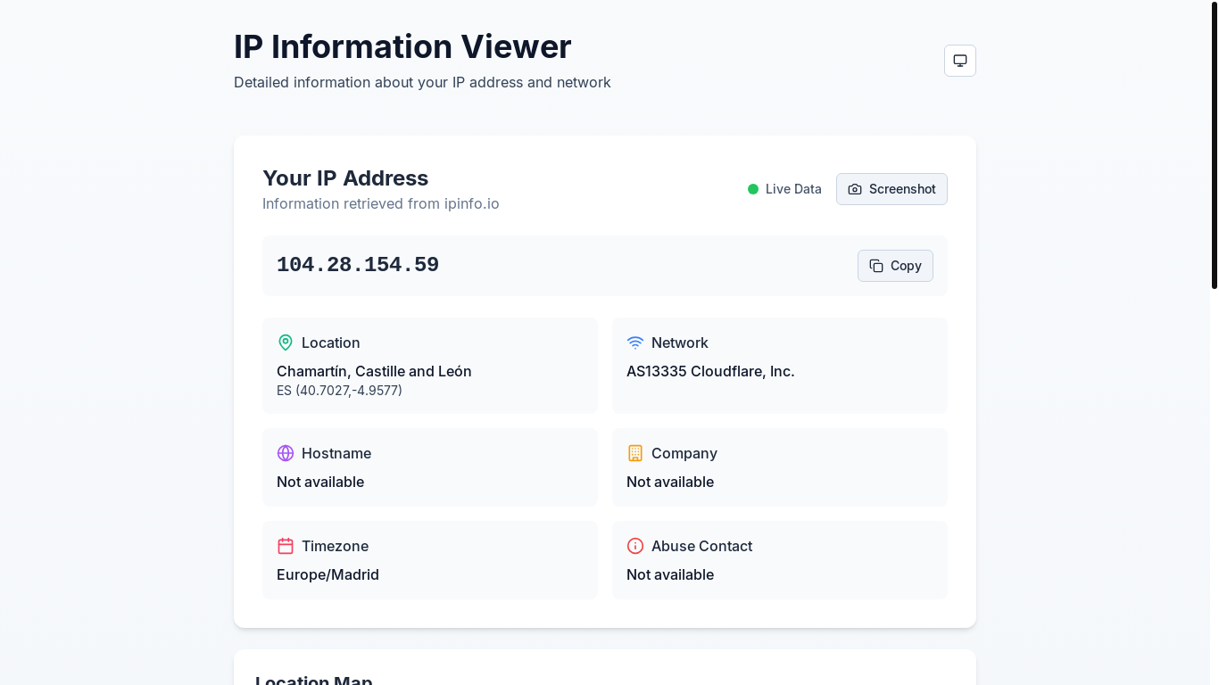Click the blue Network wifi icon
Image resolution: width=1219 pixels, height=685 pixels.
635,342
